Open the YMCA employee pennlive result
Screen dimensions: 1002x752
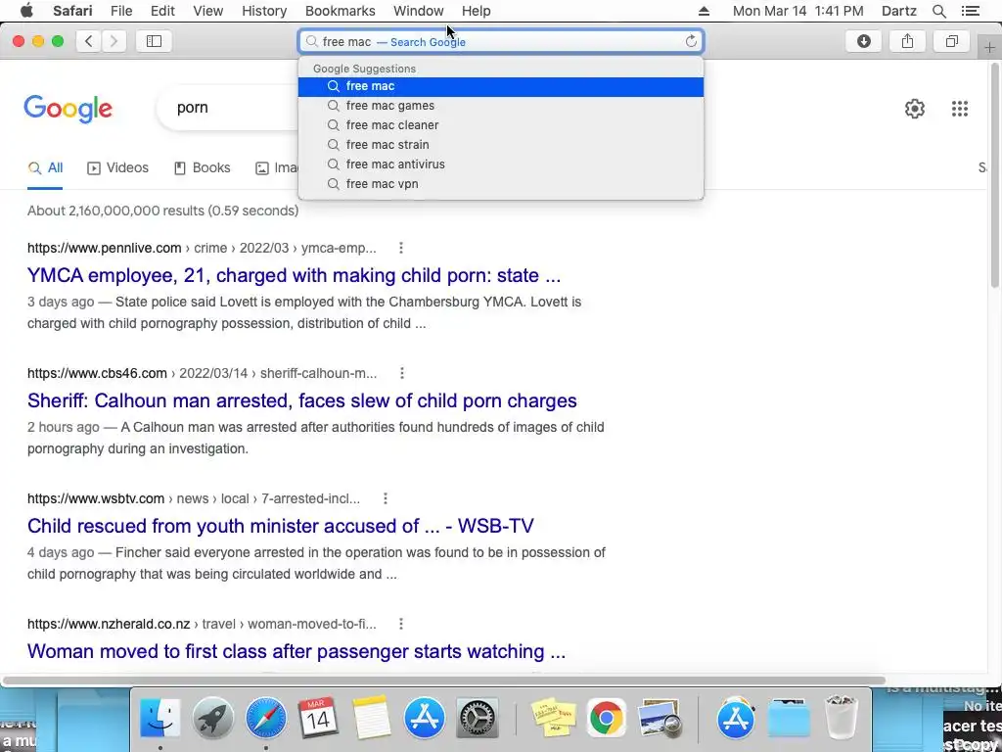[294, 275]
